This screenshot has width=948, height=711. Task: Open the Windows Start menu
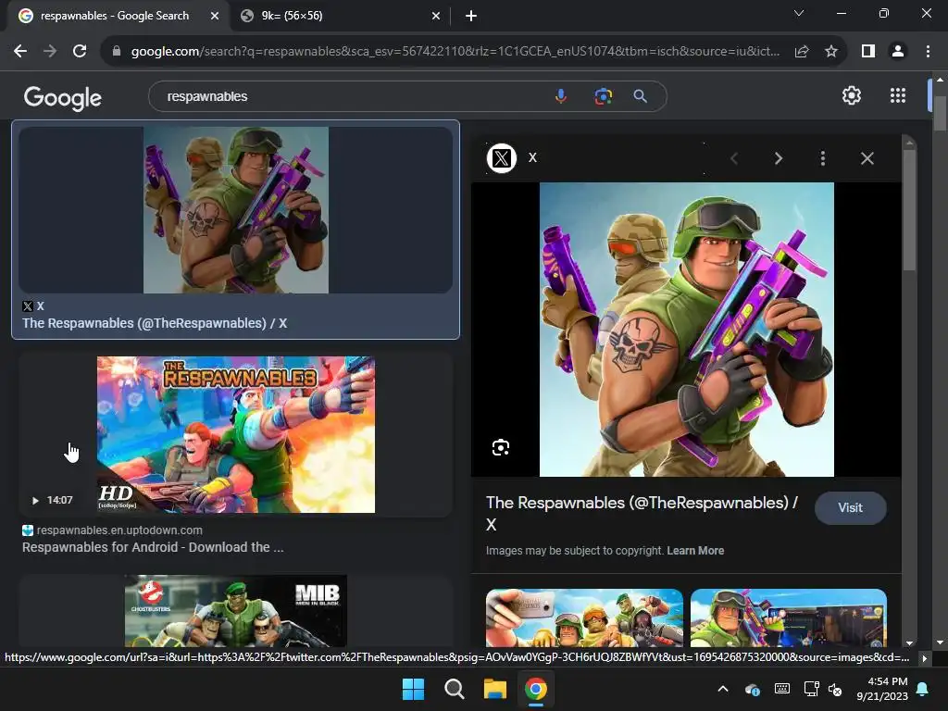pos(414,689)
